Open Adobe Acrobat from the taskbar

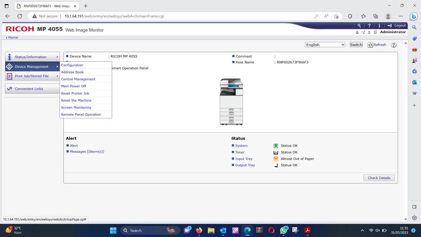tap(307, 230)
